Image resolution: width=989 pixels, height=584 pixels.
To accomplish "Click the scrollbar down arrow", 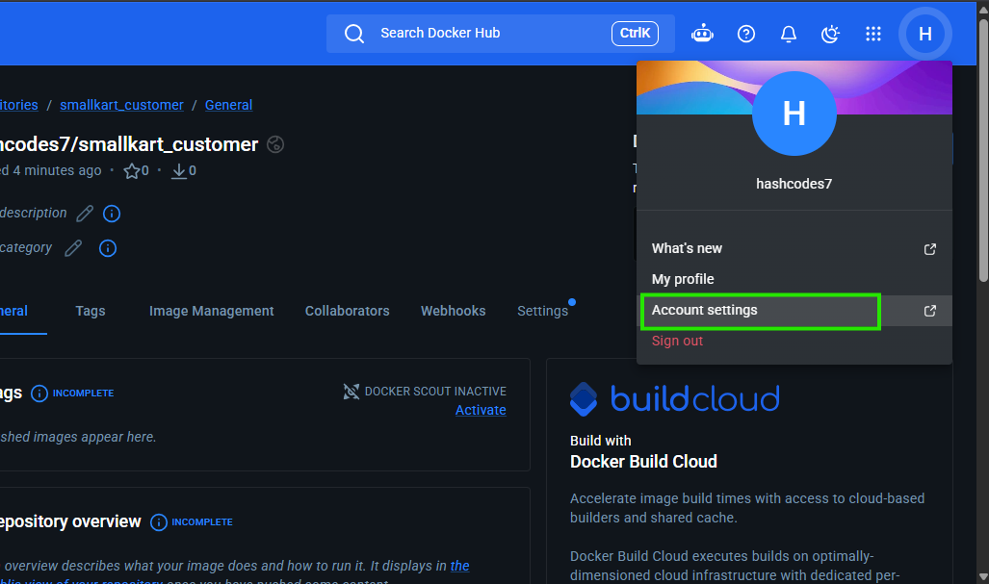I will click(x=983, y=577).
